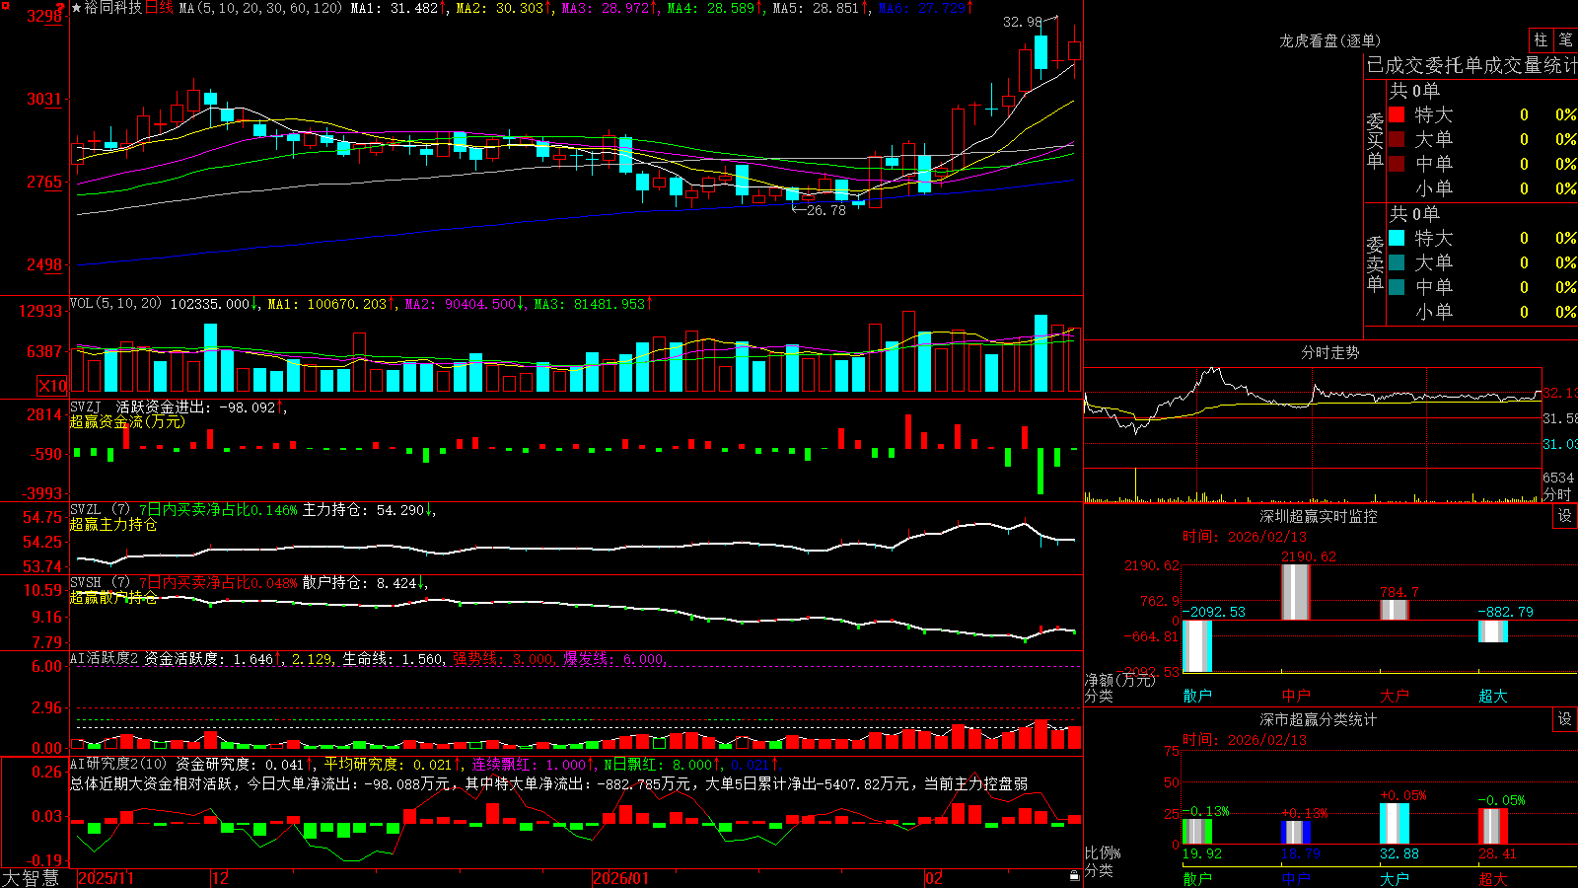Open 设 settings for 深圳超赢实时监控
Viewport: 1578px width, 888px height.
point(1565,516)
